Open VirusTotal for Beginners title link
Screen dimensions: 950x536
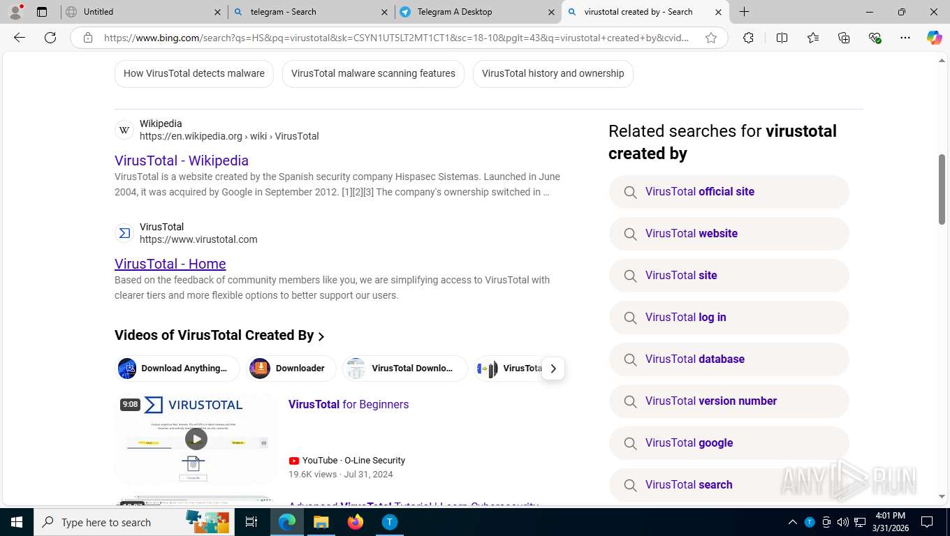click(349, 404)
